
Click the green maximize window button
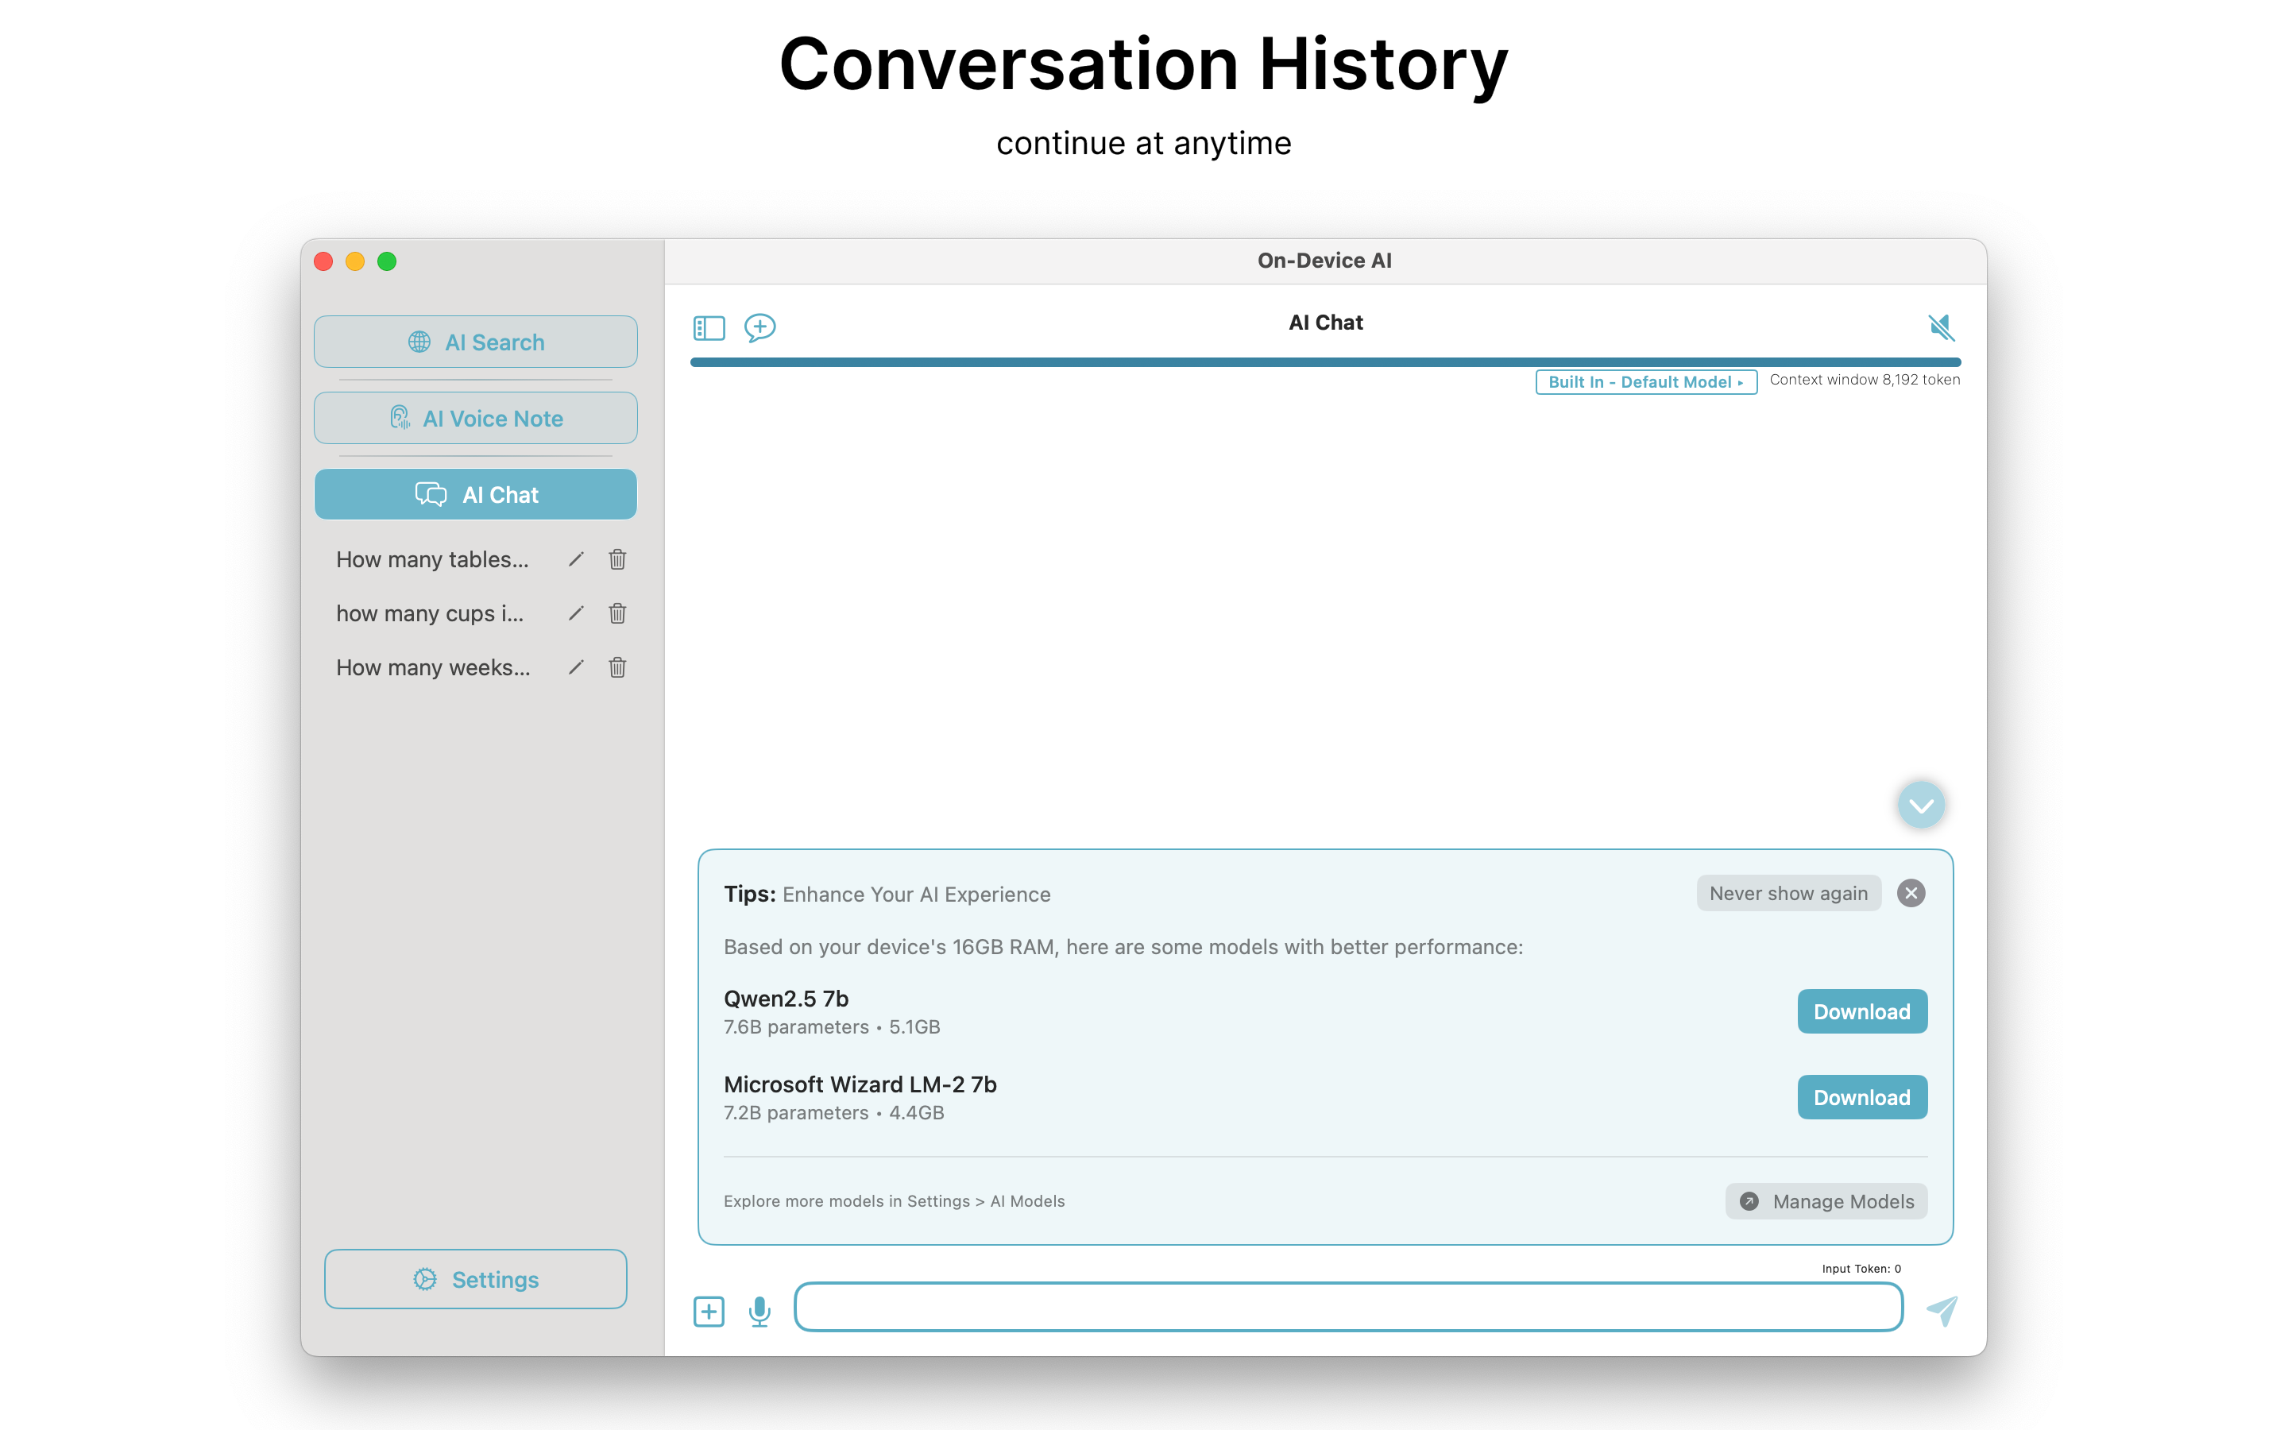[387, 261]
